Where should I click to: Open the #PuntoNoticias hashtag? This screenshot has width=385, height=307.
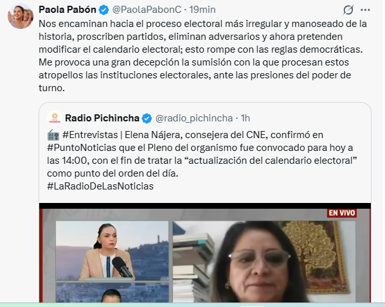click(x=82, y=148)
